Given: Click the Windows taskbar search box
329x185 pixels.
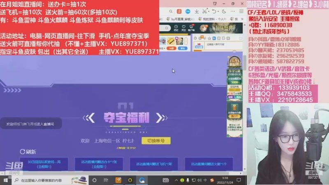Looking at the screenshot, I should 50,180.
